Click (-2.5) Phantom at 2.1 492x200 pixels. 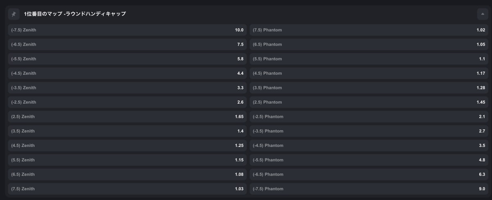[x=369, y=117]
